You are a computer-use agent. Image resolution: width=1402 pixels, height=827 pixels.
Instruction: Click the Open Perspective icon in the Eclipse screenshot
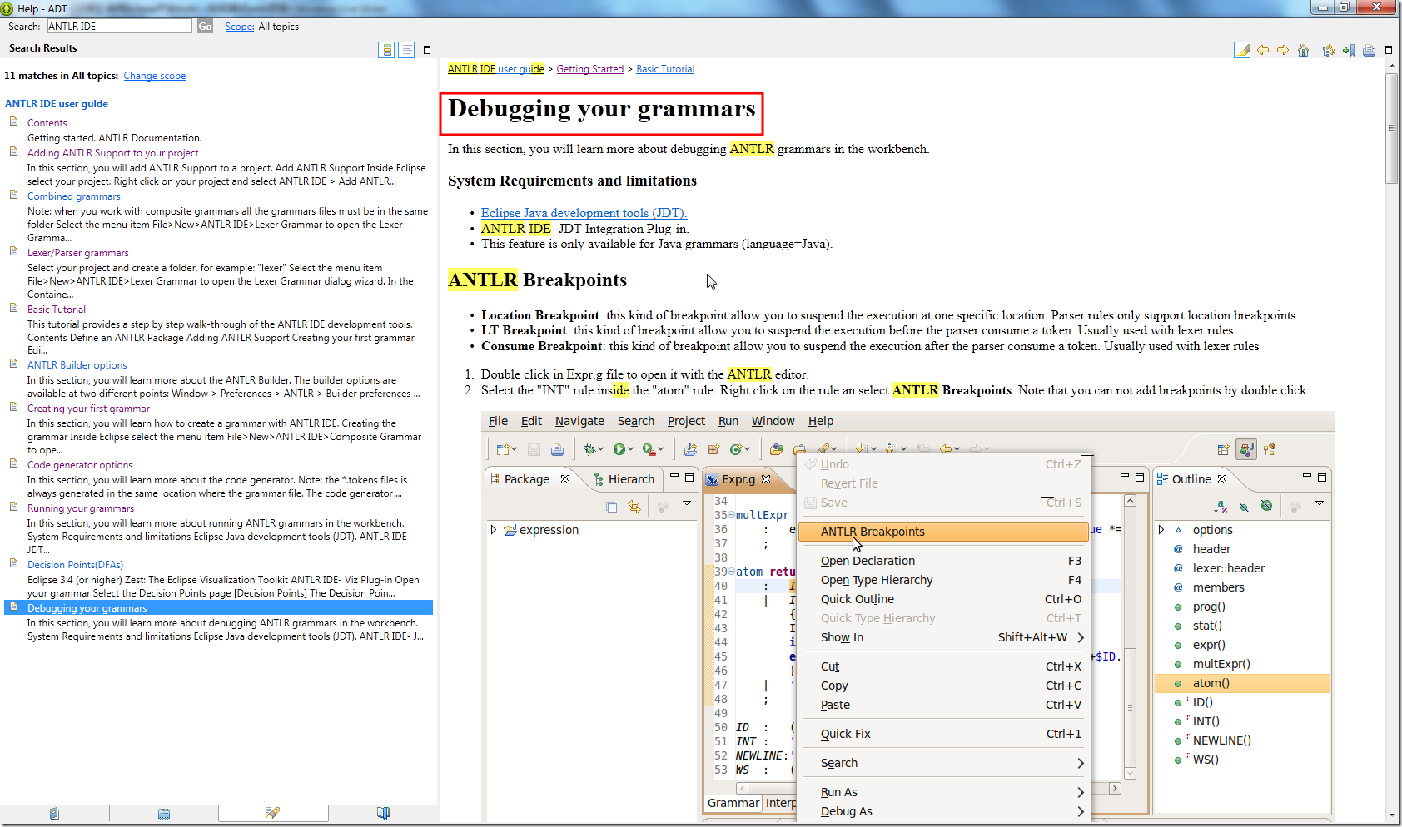1223,449
